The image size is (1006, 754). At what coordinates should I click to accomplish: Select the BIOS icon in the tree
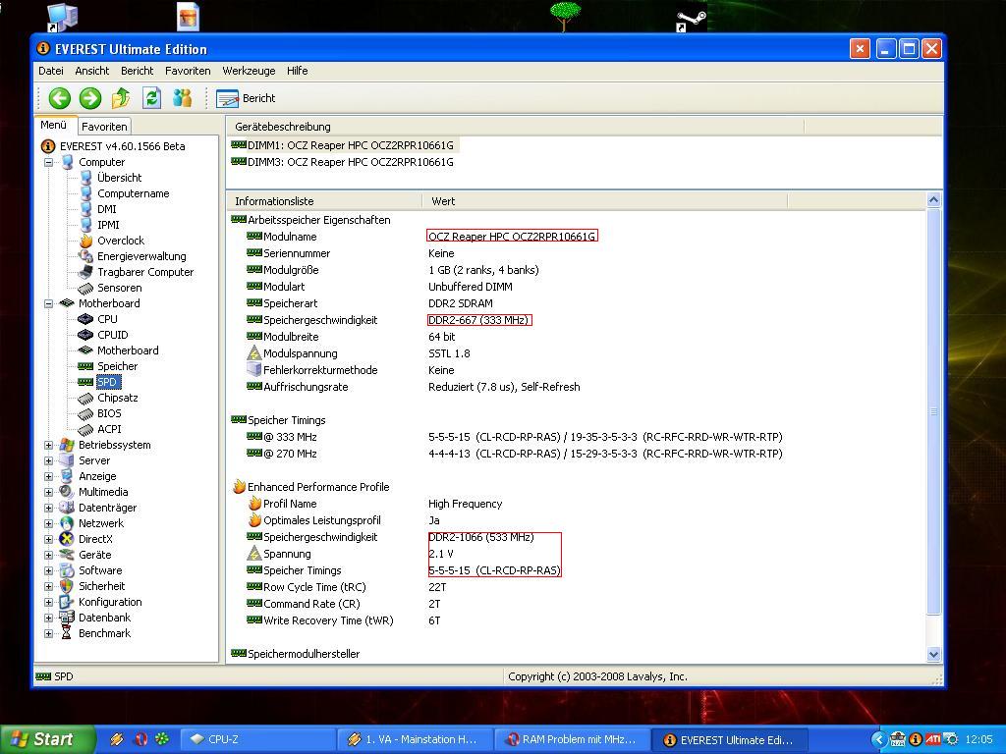point(86,413)
